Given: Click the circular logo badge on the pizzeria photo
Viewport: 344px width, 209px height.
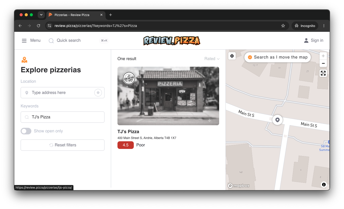Looking at the screenshot, I should pyautogui.click(x=129, y=78).
